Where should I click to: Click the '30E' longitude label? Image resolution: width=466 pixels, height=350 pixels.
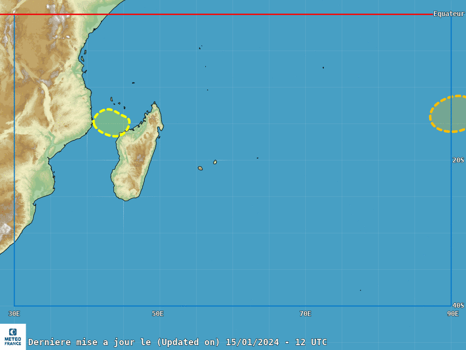tap(14, 314)
